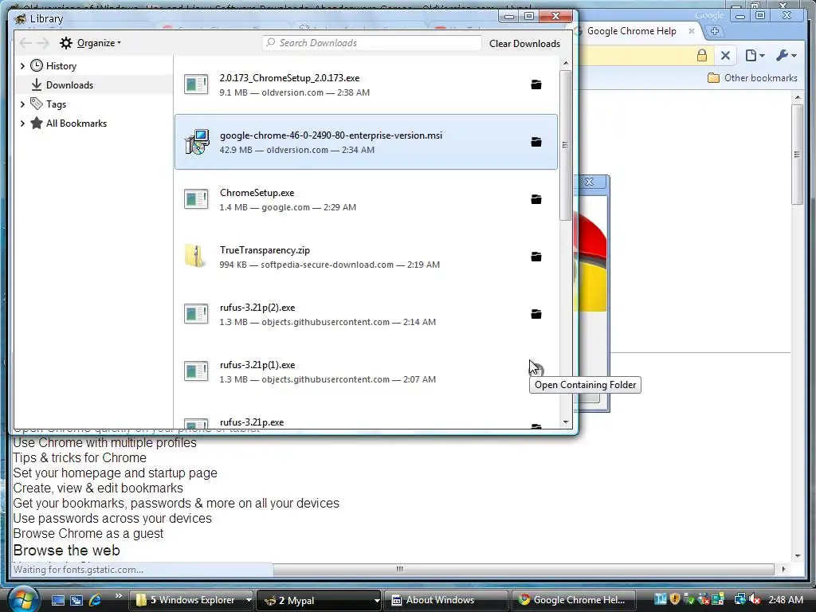Open Windows Explorer taskbar group dropdown
816x612 pixels.
click(x=249, y=600)
